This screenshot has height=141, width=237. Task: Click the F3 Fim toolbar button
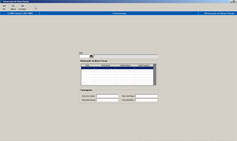(x=4, y=7)
